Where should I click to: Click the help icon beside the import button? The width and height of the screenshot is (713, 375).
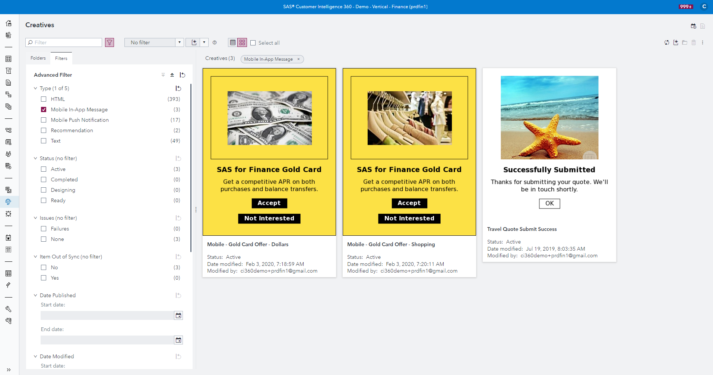click(x=215, y=42)
